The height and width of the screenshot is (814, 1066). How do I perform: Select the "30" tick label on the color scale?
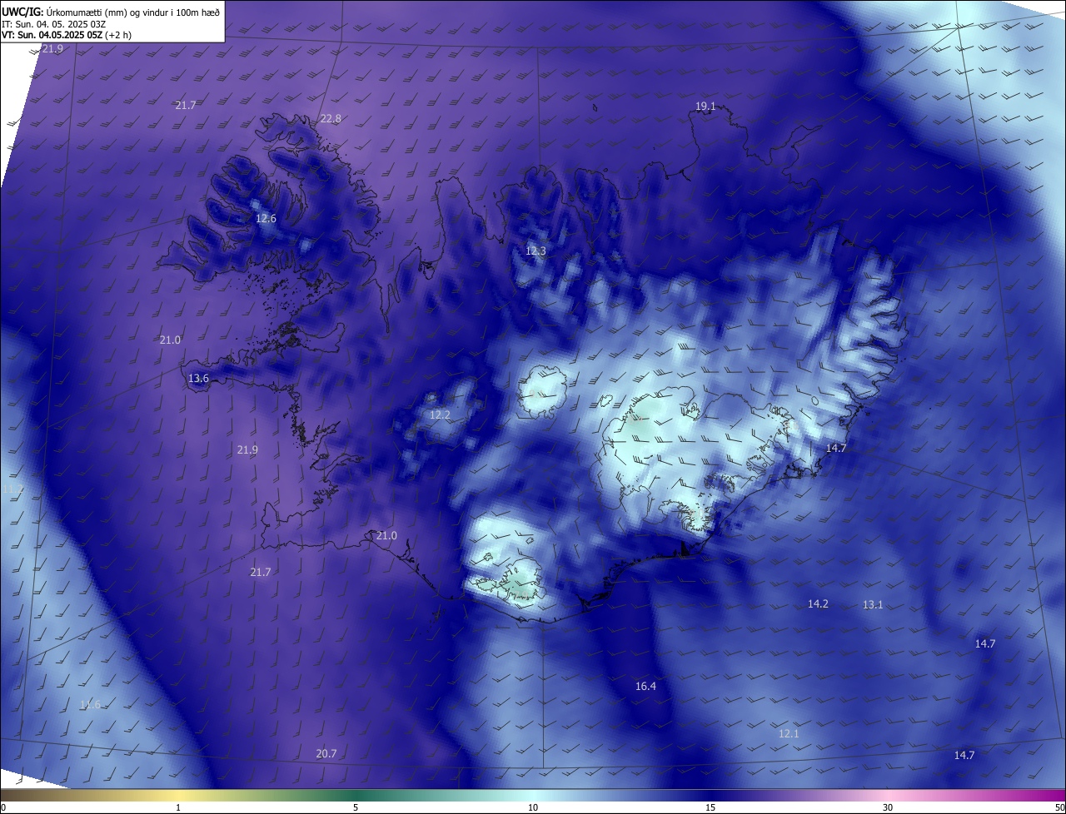coord(888,807)
